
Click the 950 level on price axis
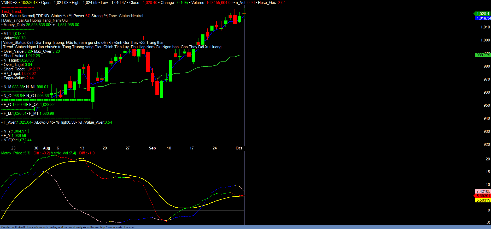click(x=487, y=105)
